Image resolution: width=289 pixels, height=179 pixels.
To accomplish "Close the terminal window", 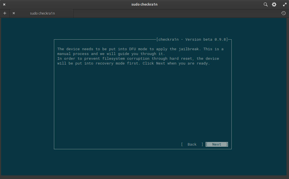I will pos(4,4).
